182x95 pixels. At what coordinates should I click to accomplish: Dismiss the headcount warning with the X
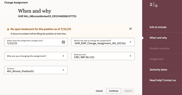[130, 29]
